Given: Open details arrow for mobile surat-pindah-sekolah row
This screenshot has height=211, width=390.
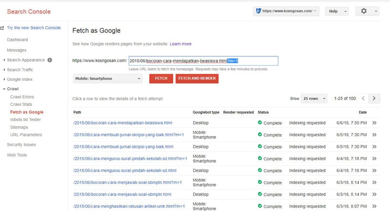Looking at the screenshot, I should click(374, 158).
